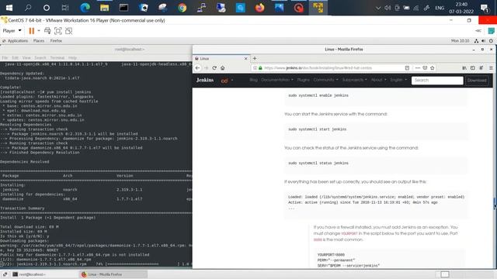
Task: Open File Explorer from the taskbar
Action: coord(104,8)
